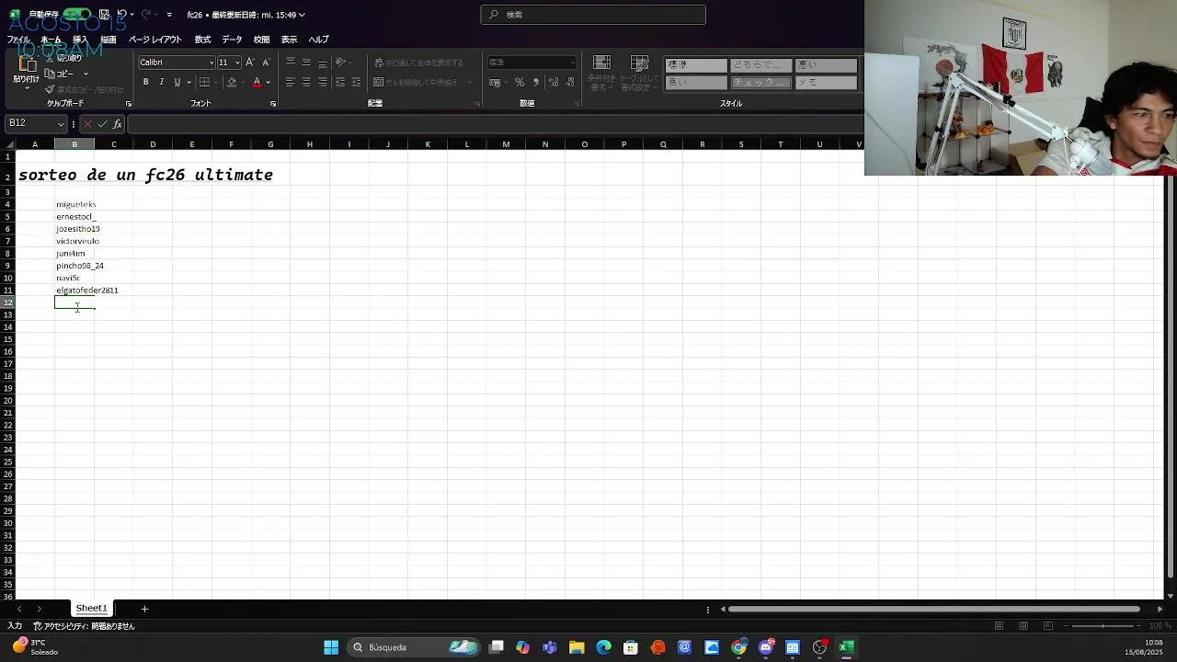Open Conditional Formatting (条件付き書式) menu

tap(601, 74)
